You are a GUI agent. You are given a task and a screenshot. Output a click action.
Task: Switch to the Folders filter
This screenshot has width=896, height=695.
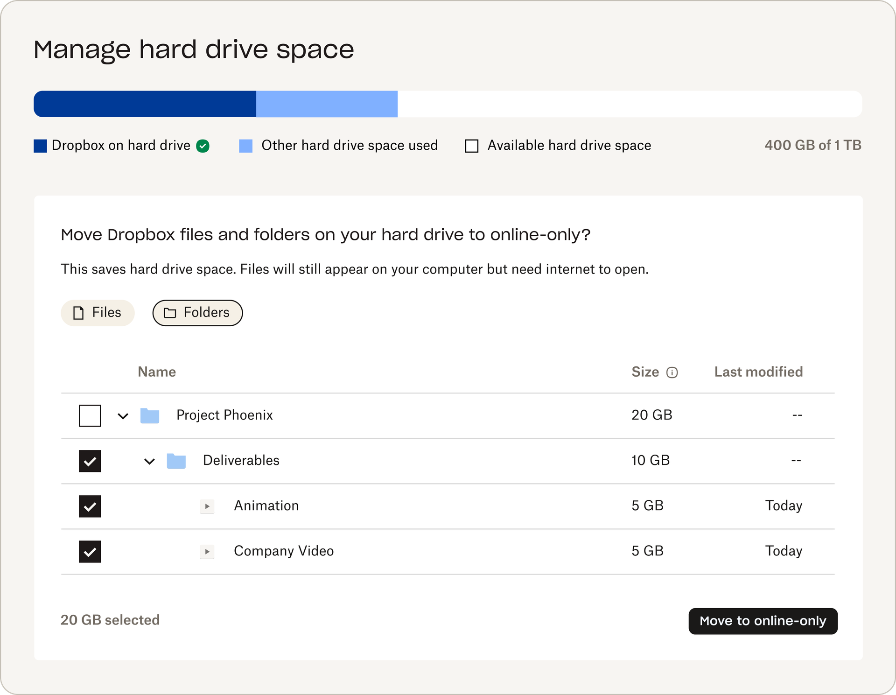tap(197, 313)
